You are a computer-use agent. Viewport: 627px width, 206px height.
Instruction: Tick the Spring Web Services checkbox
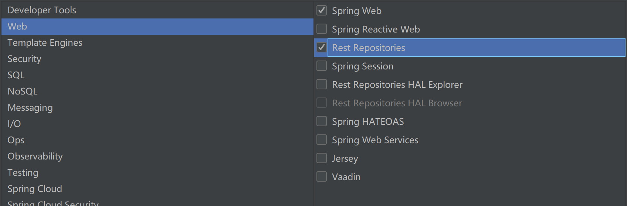point(322,140)
